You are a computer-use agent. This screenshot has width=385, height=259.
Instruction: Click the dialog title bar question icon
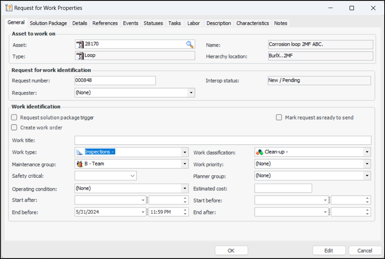point(9,8)
